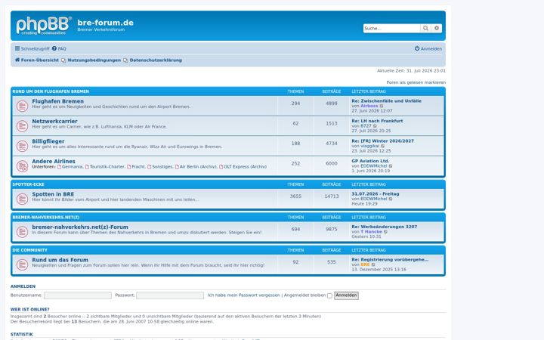Open Re: LH nach Frankfurt post
Viewport: 544px width, 340px height.
[377, 121]
